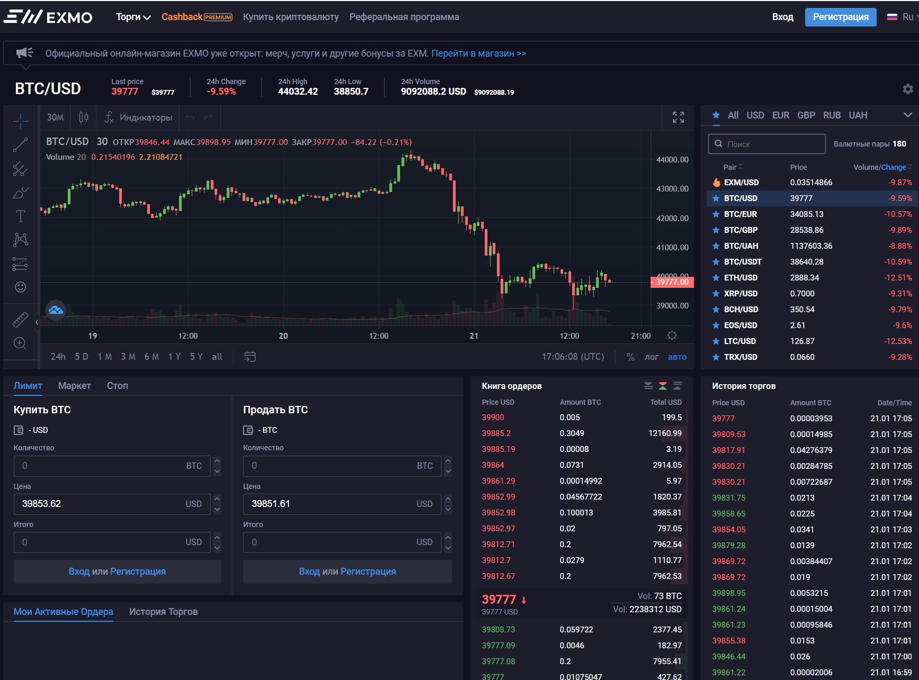The height and width of the screenshot is (680, 919).
Task: Toggle favorite star for LTC/USD
Action: coord(716,341)
